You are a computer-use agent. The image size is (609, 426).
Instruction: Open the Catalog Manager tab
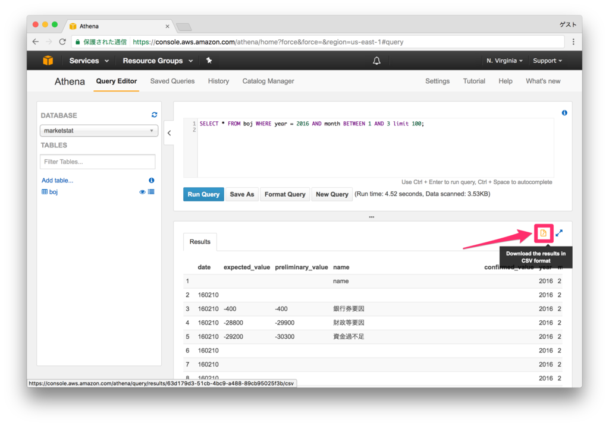[268, 81]
